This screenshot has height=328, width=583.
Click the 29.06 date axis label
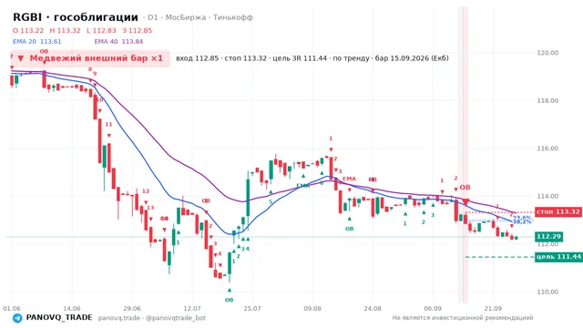coord(132,308)
